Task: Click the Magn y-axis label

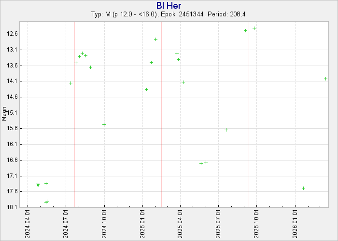Action: pos(4,114)
